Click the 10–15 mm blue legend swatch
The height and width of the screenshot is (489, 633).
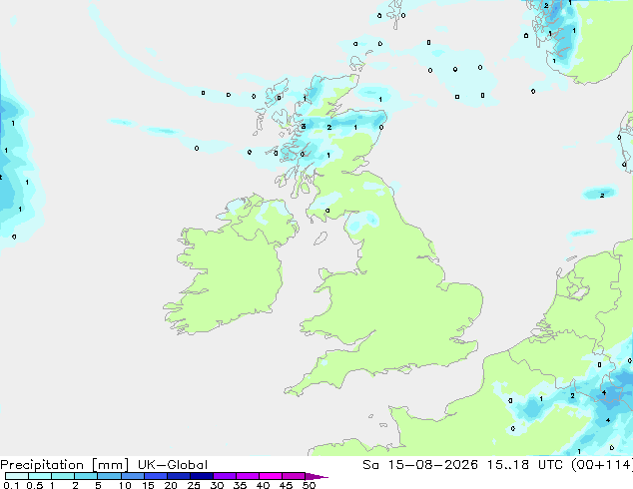pyautogui.click(x=132, y=476)
